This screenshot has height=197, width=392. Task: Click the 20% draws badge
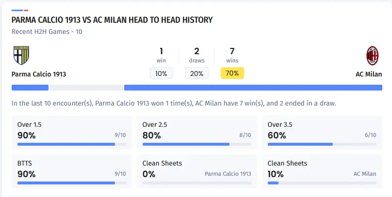click(x=196, y=74)
